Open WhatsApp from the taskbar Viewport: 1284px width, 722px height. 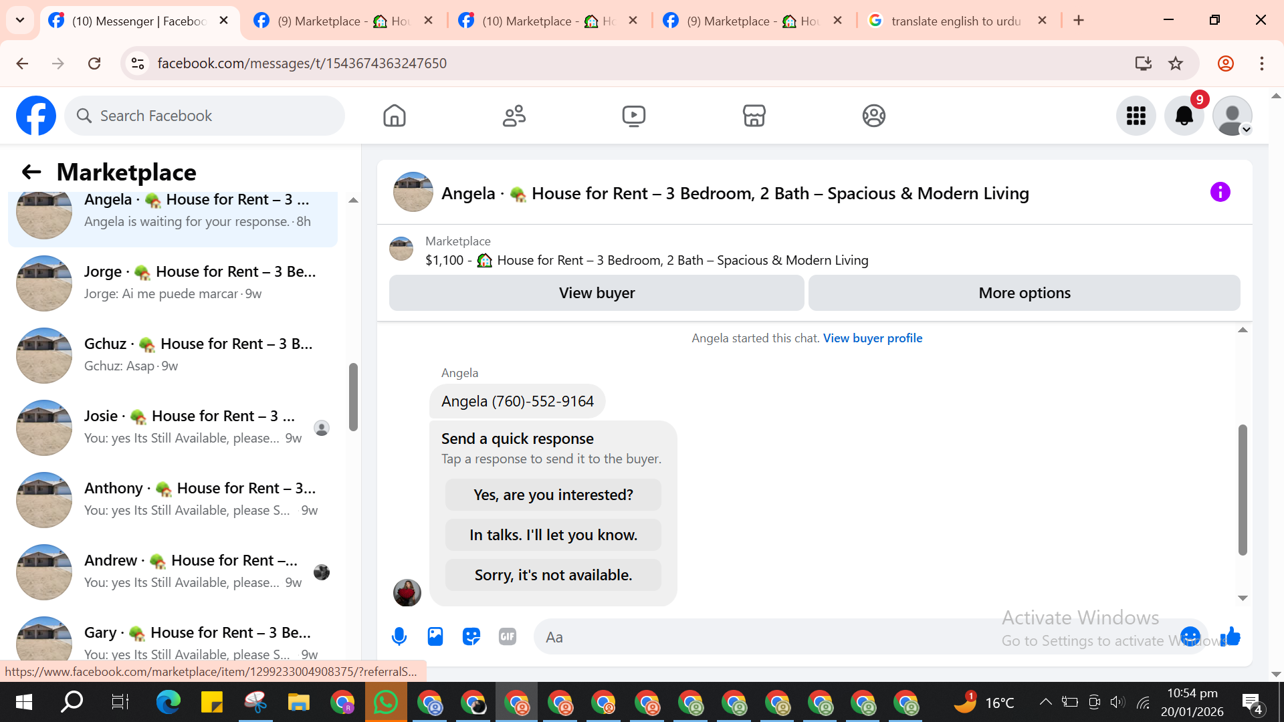tap(386, 703)
